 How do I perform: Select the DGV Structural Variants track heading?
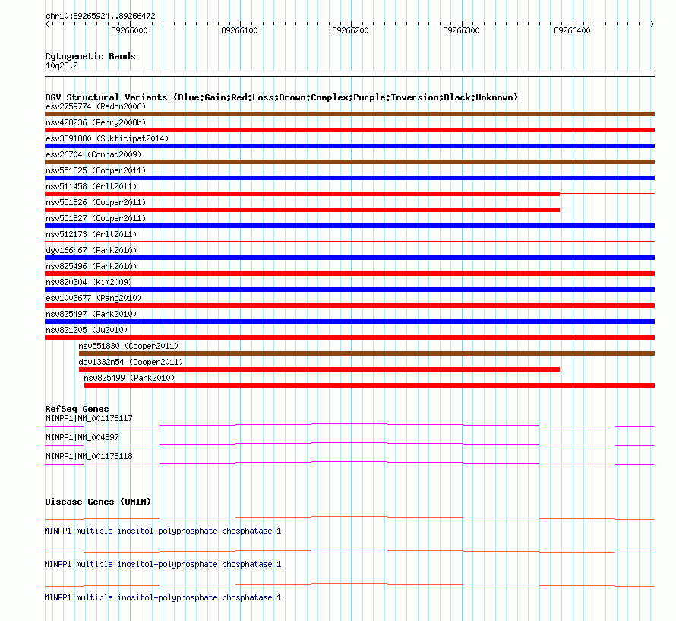coord(281,97)
